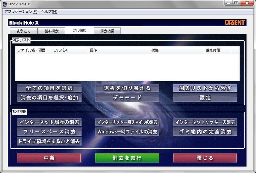Open the 設定 button

(x=205, y=98)
